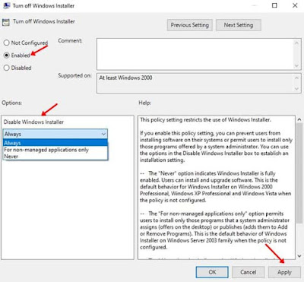Click the 'Help:' label
The height and width of the screenshot is (282, 304).
point(145,103)
